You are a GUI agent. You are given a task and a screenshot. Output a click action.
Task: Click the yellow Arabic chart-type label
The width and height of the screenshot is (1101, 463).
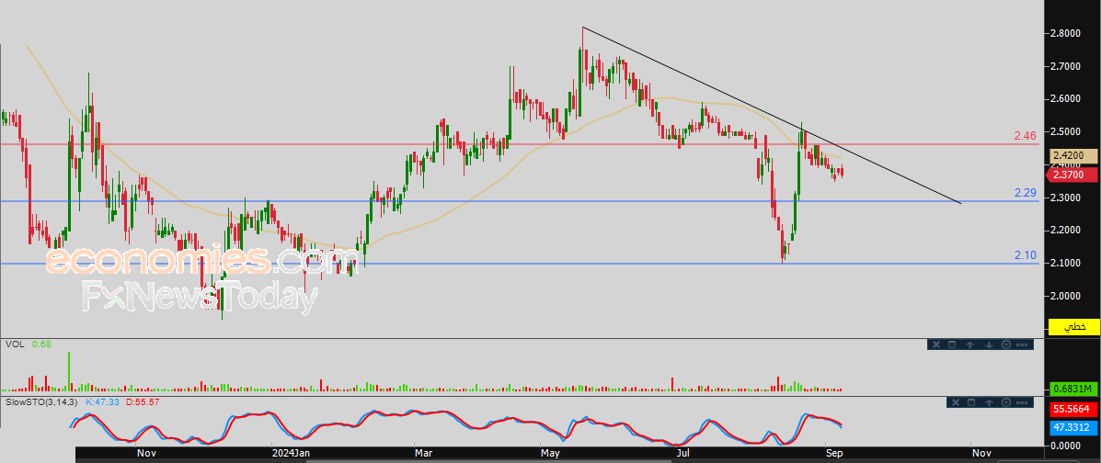(x=1073, y=327)
